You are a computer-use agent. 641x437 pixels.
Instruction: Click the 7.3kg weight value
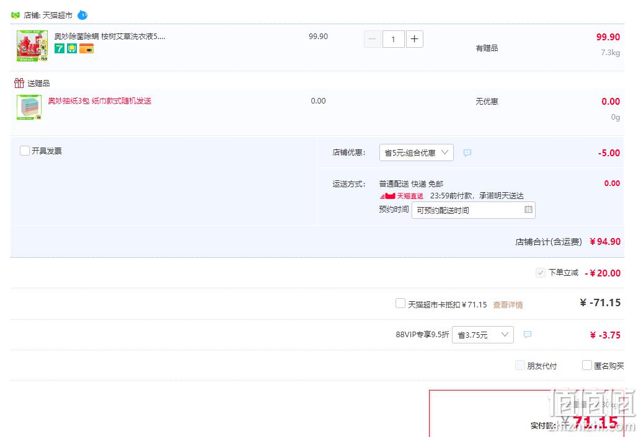tap(611, 53)
